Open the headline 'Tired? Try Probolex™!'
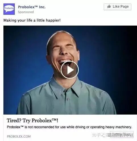The height and width of the screenshot is (141, 137). [x=32, y=121]
